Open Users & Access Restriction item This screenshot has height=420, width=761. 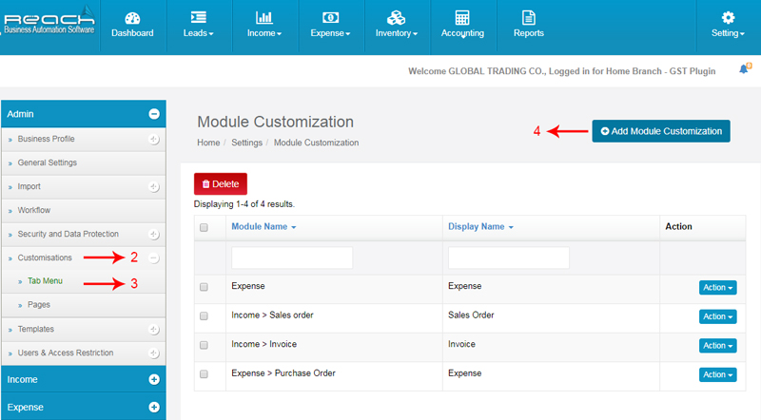click(66, 353)
